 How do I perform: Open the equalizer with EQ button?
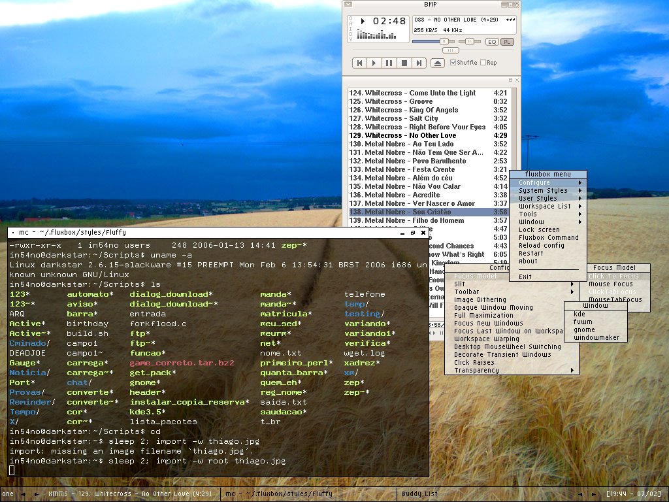492,42
